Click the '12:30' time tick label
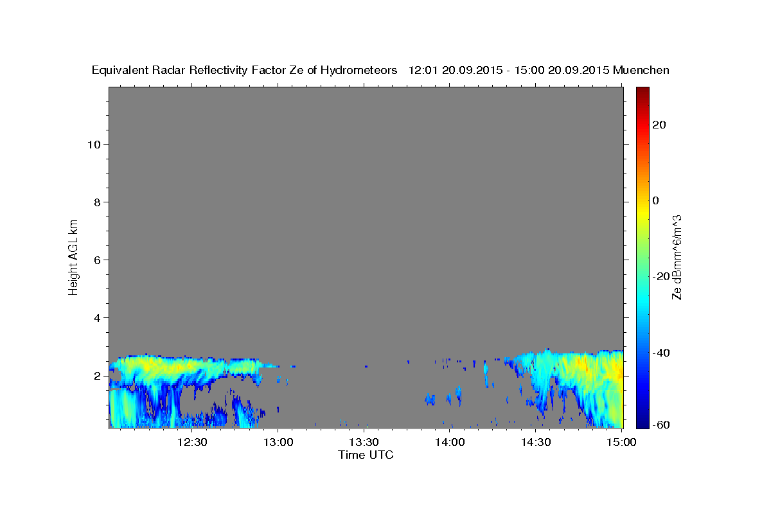771x514 pixels. coord(192,442)
